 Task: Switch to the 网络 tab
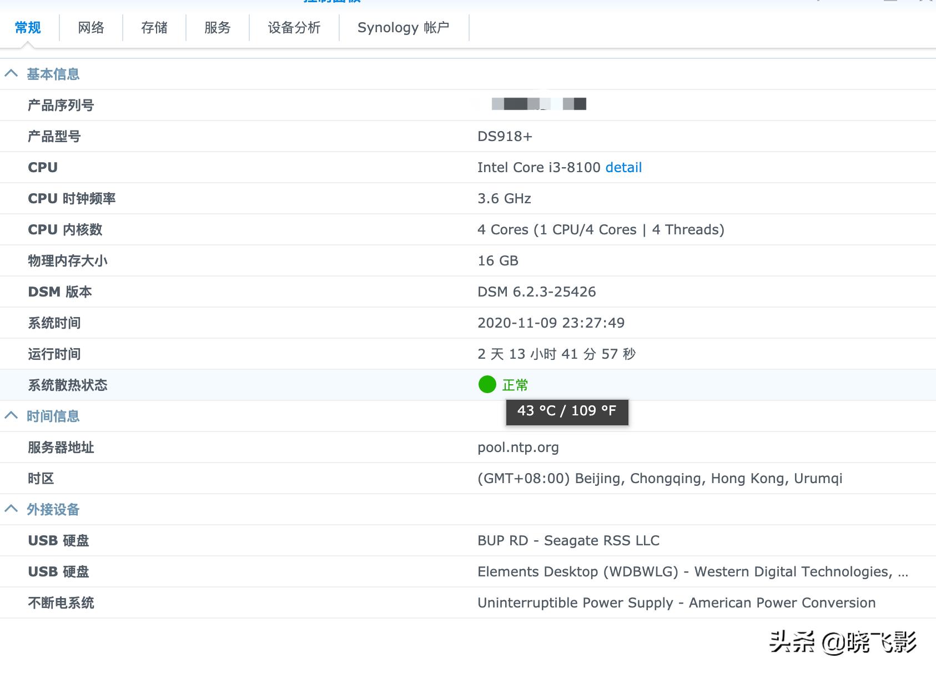click(91, 28)
